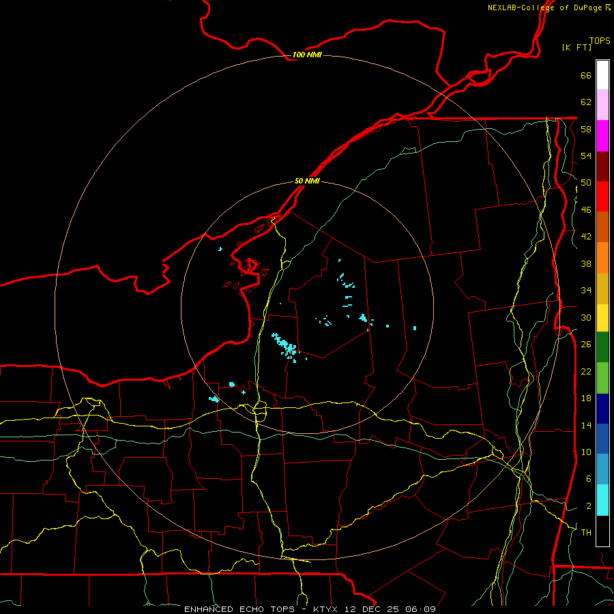Select the 100 NMI range ring label
Viewport: 614px width, 614px height.
[x=307, y=55]
